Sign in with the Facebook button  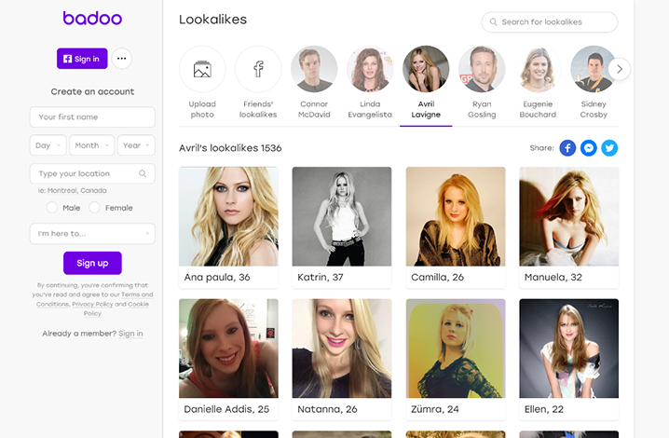[82, 59]
